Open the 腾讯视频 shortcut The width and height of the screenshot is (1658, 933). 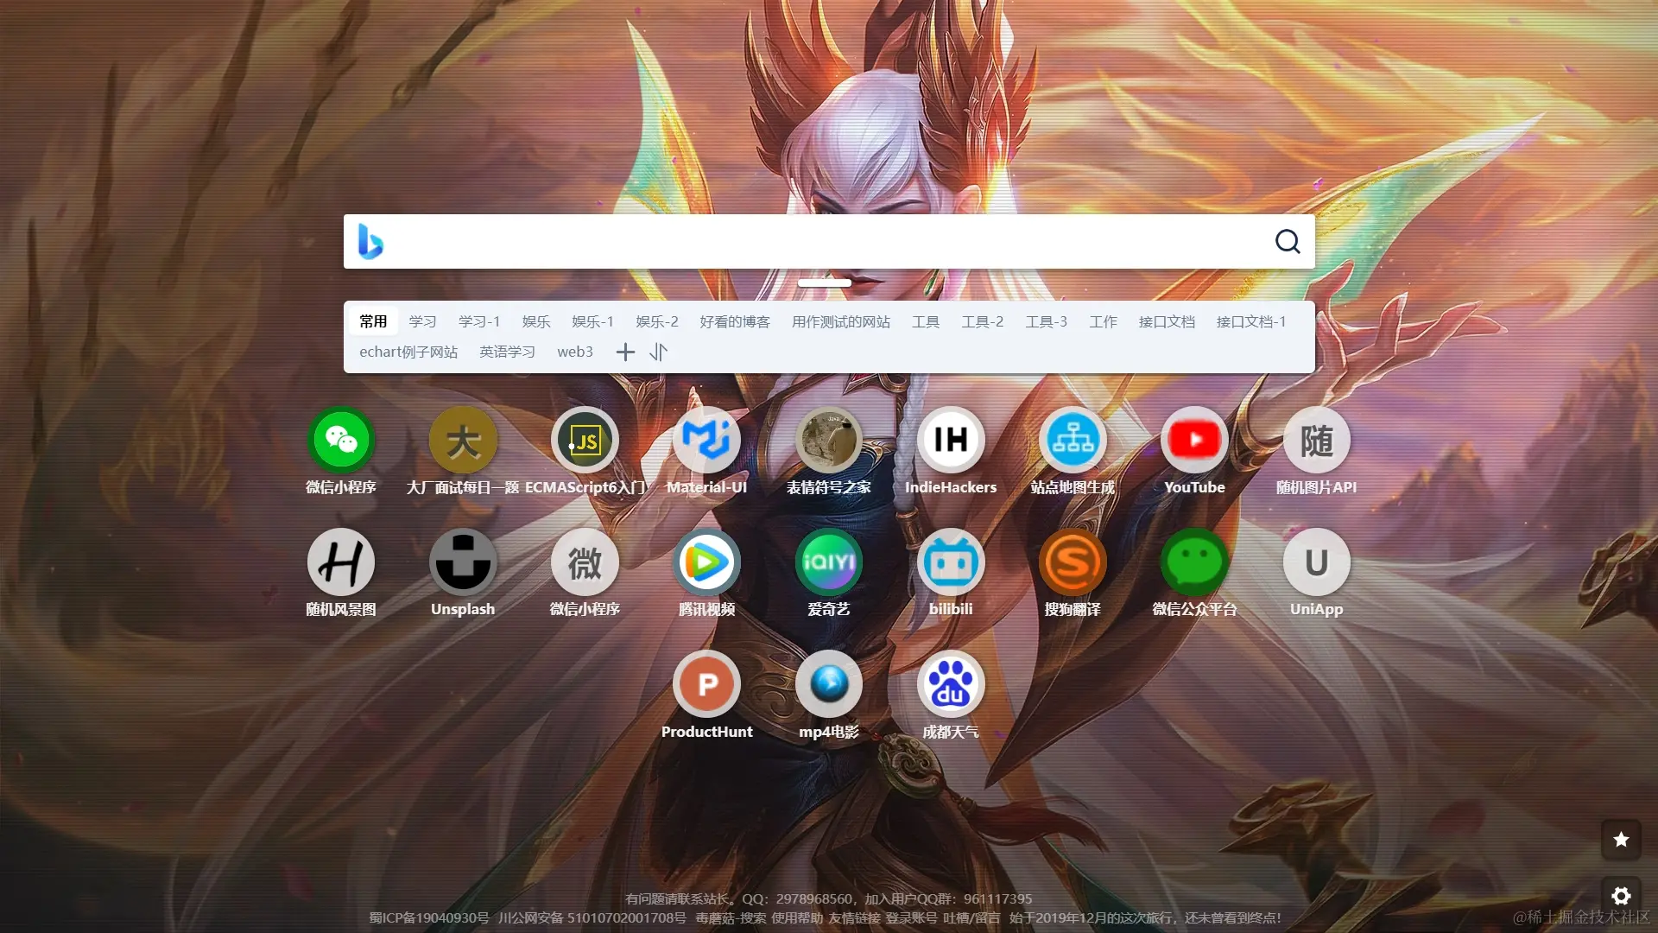pyautogui.click(x=706, y=562)
